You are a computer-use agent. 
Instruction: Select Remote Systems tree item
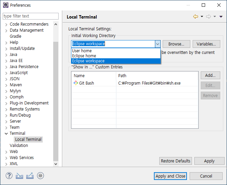click(x=25, y=109)
